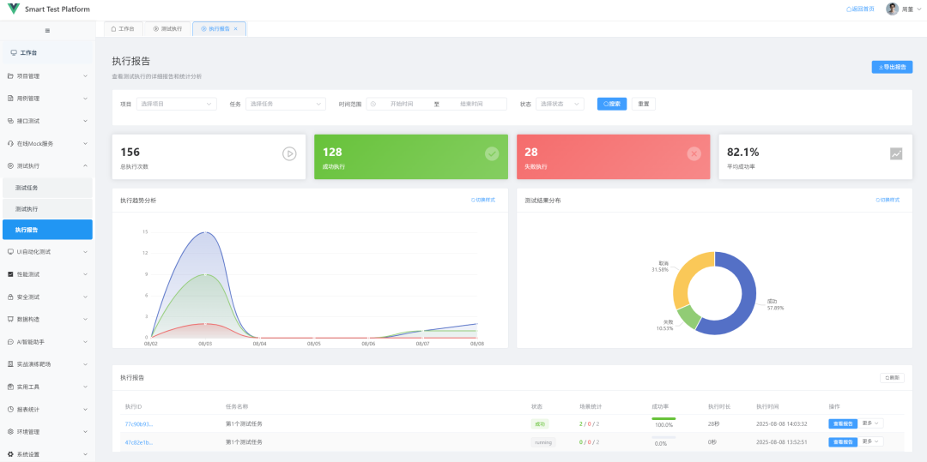Open the 选择状态 dropdown
This screenshot has width=927, height=462.
560,104
